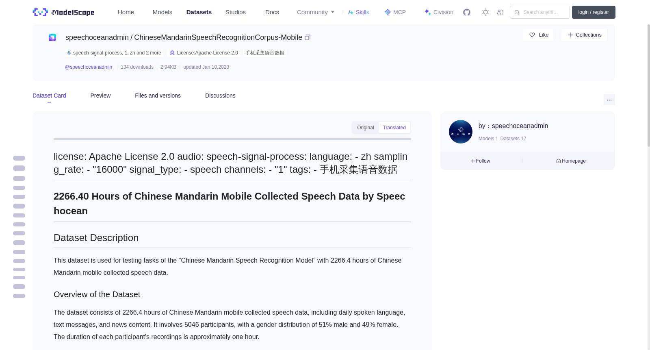Screen dimensions: 650x350
Task: Click the speech-signal-process tag with mic icon
Action: click(x=114, y=53)
